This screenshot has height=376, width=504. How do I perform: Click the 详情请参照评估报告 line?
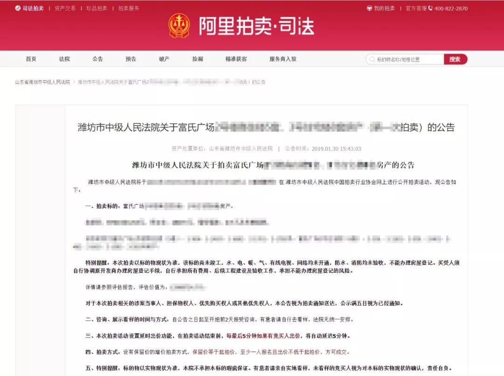145,287
